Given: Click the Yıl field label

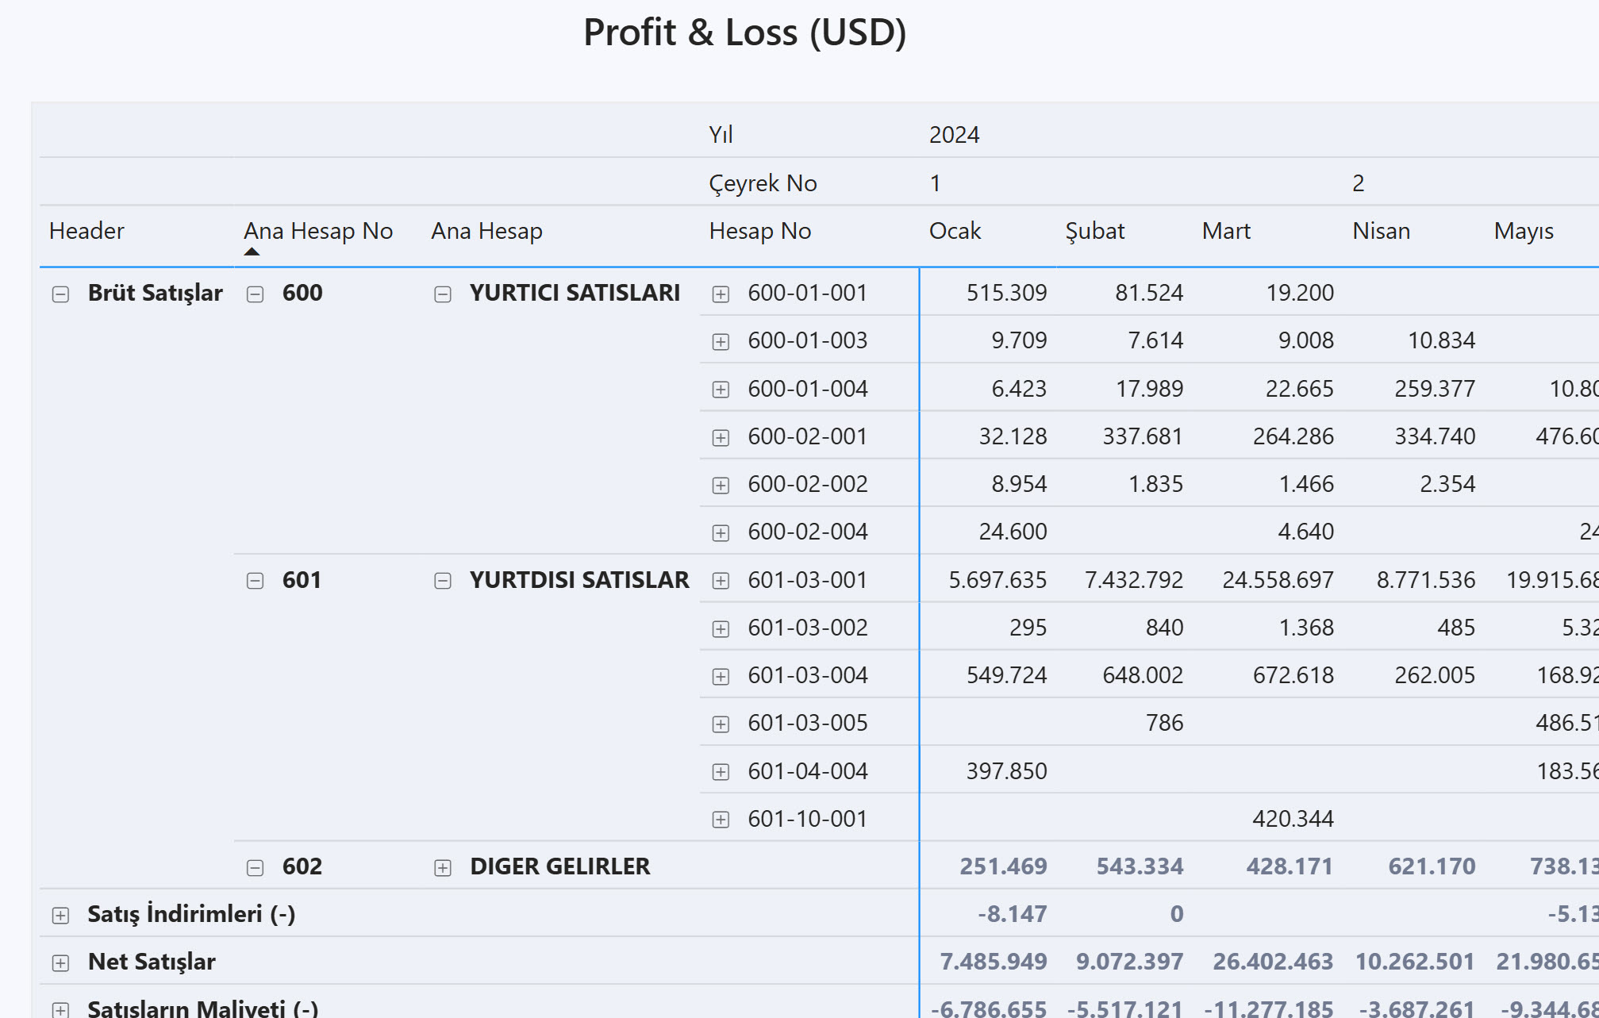Looking at the screenshot, I should (721, 135).
